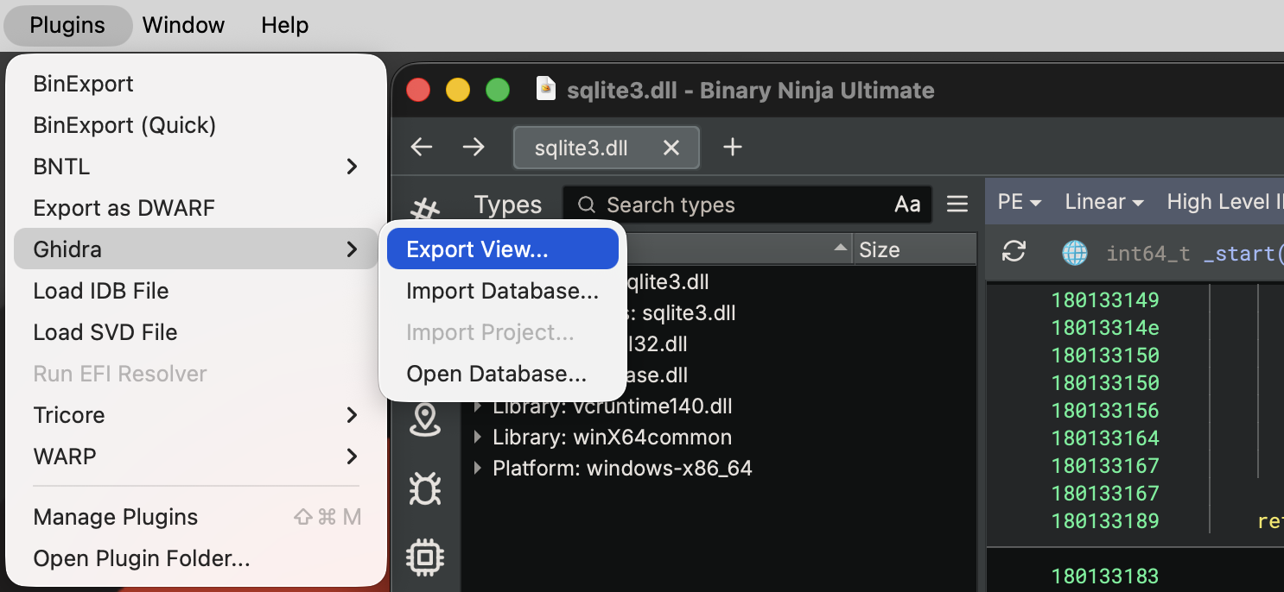This screenshot has height=592, width=1284.
Task: Open the Linear view dropdown
Action: click(x=1103, y=201)
